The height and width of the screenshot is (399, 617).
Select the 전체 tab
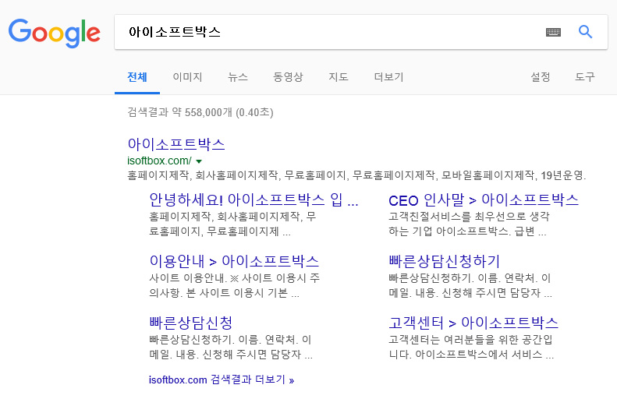[137, 76]
